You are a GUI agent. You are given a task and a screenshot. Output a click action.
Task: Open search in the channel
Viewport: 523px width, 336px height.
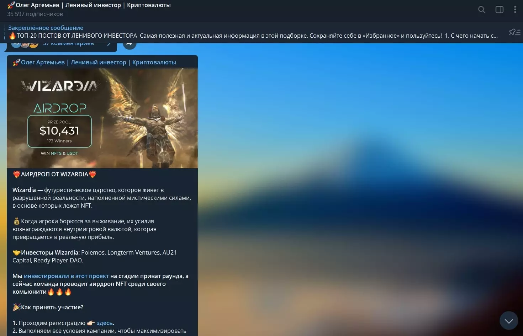(481, 10)
